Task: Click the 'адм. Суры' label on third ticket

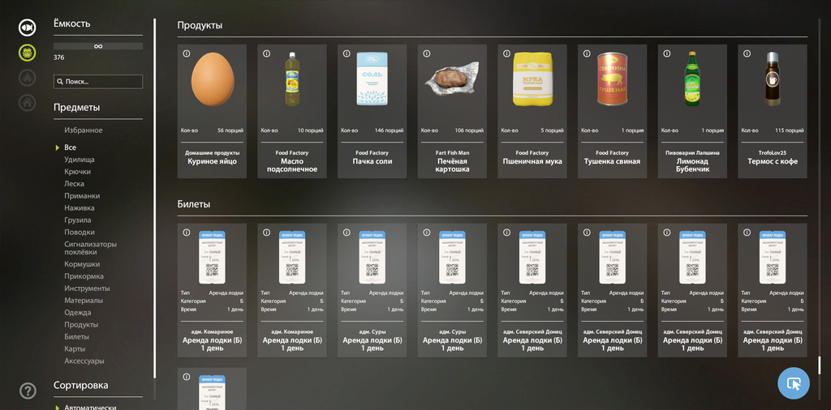Action: tap(372, 331)
